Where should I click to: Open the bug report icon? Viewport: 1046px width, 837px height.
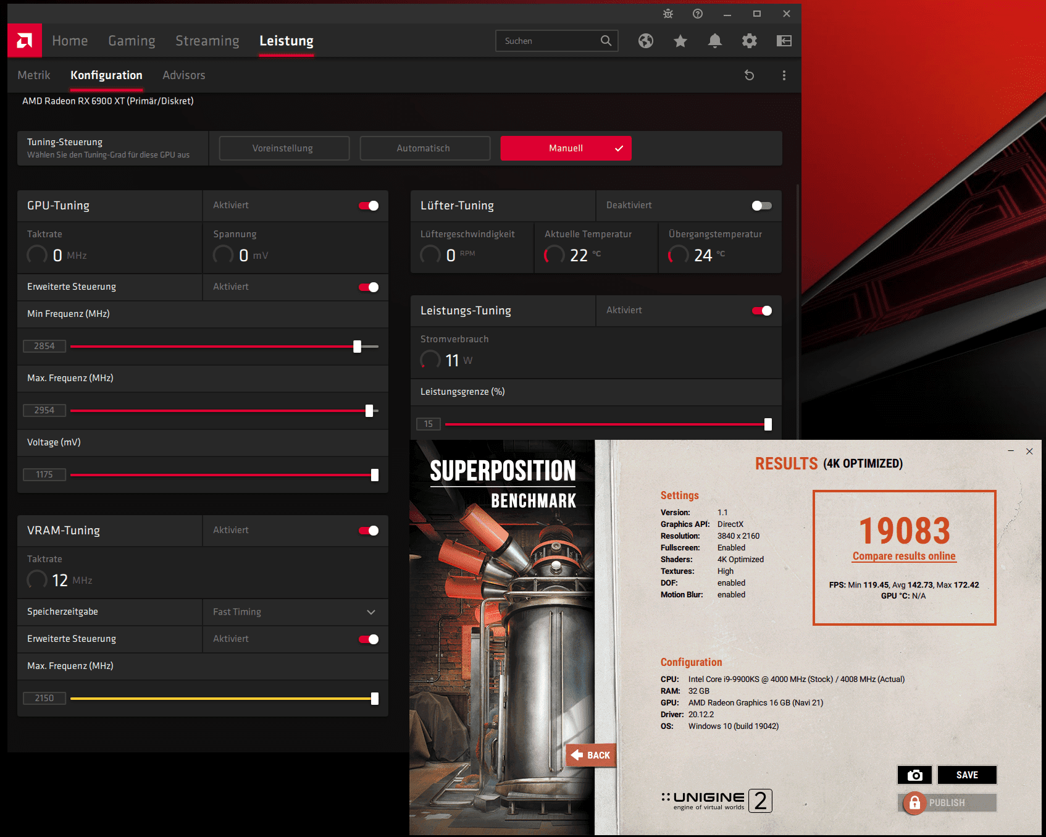tap(668, 14)
